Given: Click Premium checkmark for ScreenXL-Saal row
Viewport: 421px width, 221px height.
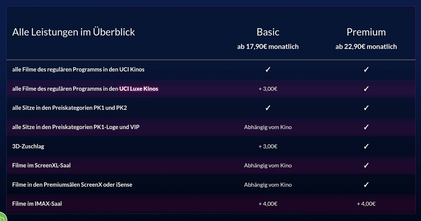Looking at the screenshot, I should (x=366, y=165).
